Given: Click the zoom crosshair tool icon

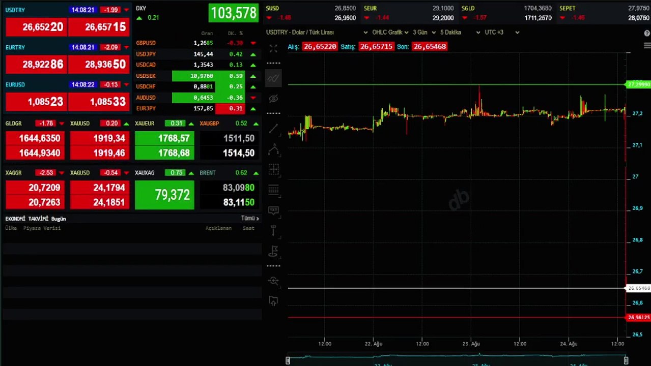Looking at the screenshot, I should tap(273, 281).
